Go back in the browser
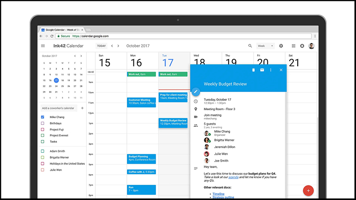The width and height of the screenshot is (356, 200). point(41,36)
